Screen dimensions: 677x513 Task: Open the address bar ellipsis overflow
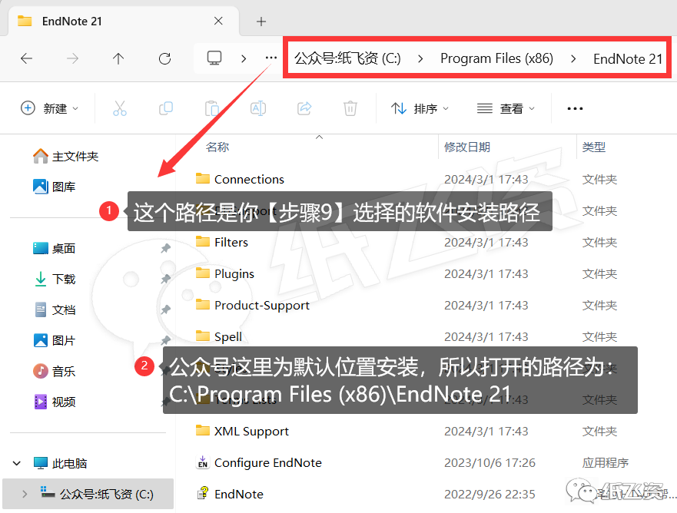pos(271,58)
